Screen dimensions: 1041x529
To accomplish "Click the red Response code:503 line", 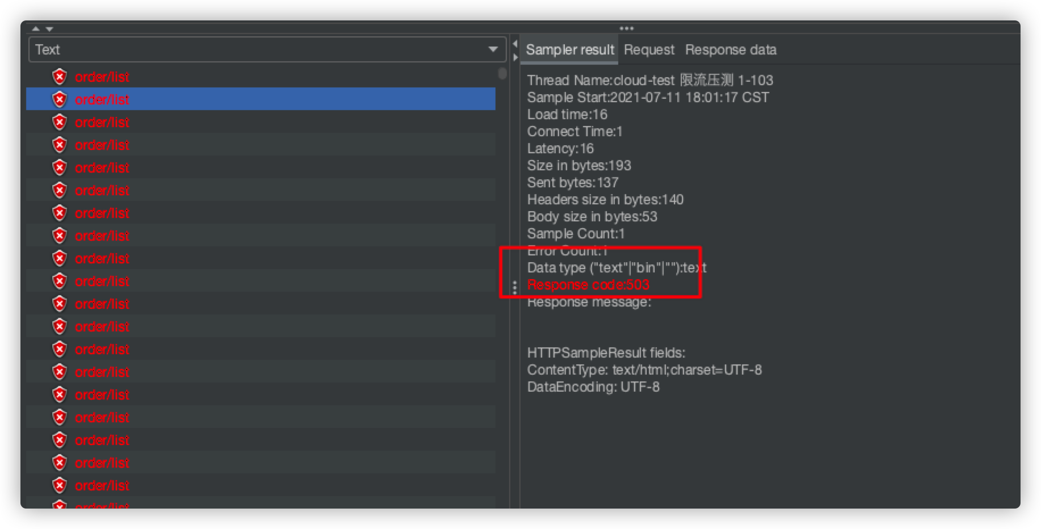I will 588,284.
